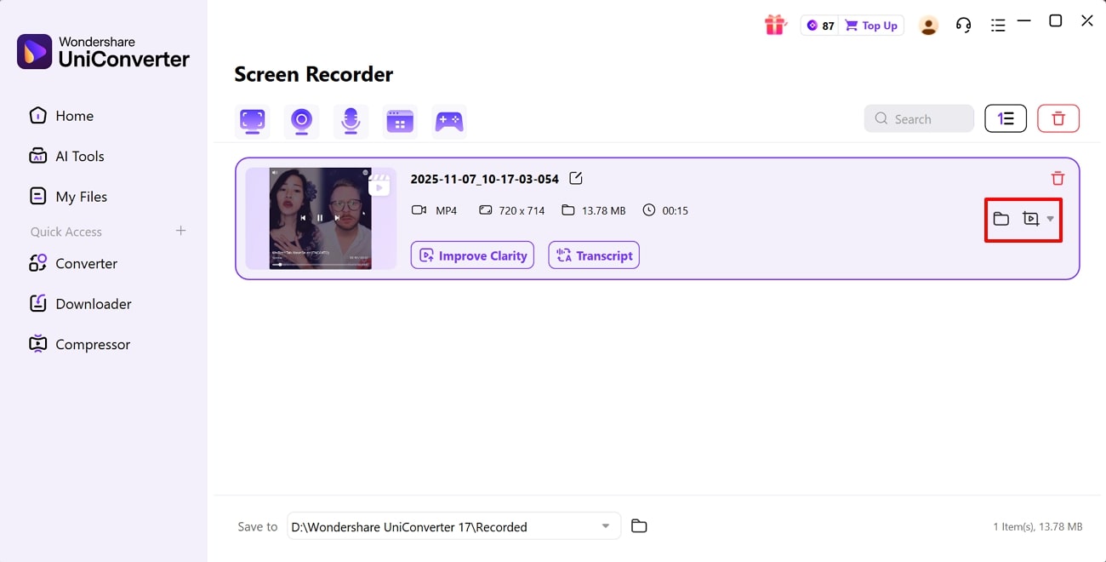
Task: Open customer support headset icon
Action: (963, 25)
